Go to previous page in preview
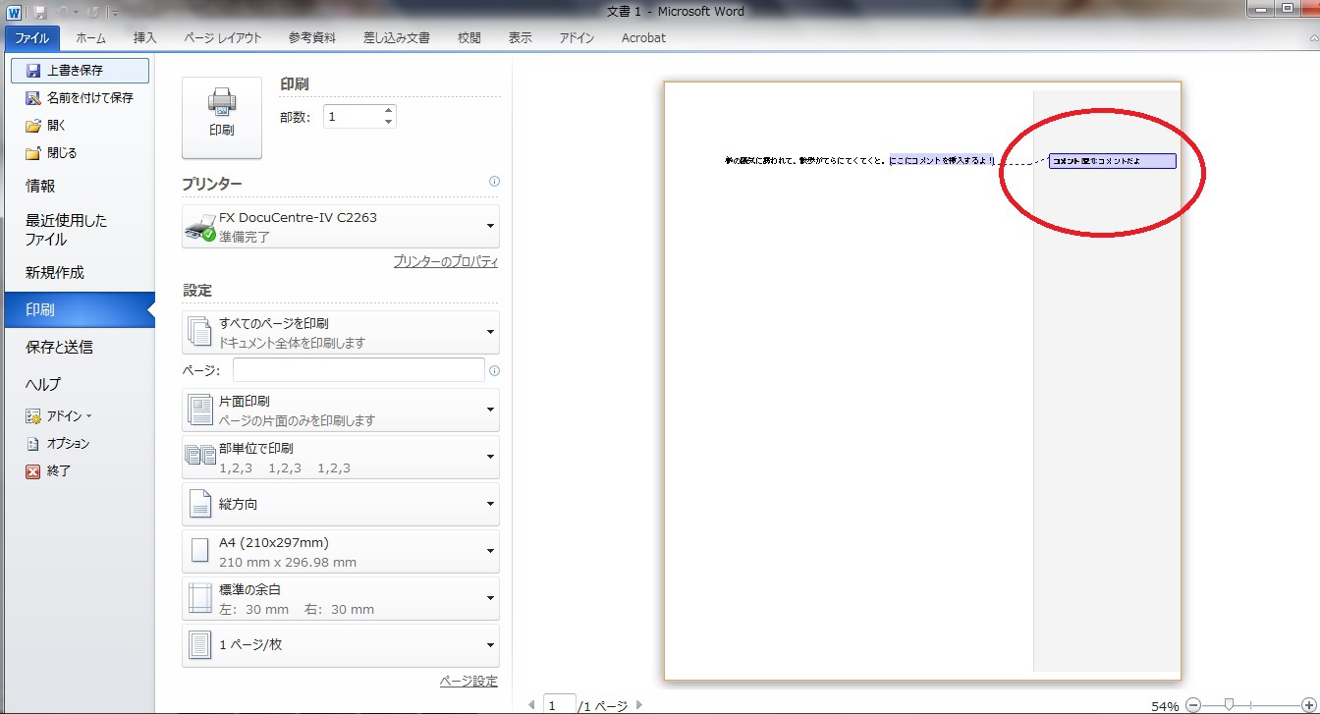Viewport: 1320px width, 714px height. tap(532, 705)
